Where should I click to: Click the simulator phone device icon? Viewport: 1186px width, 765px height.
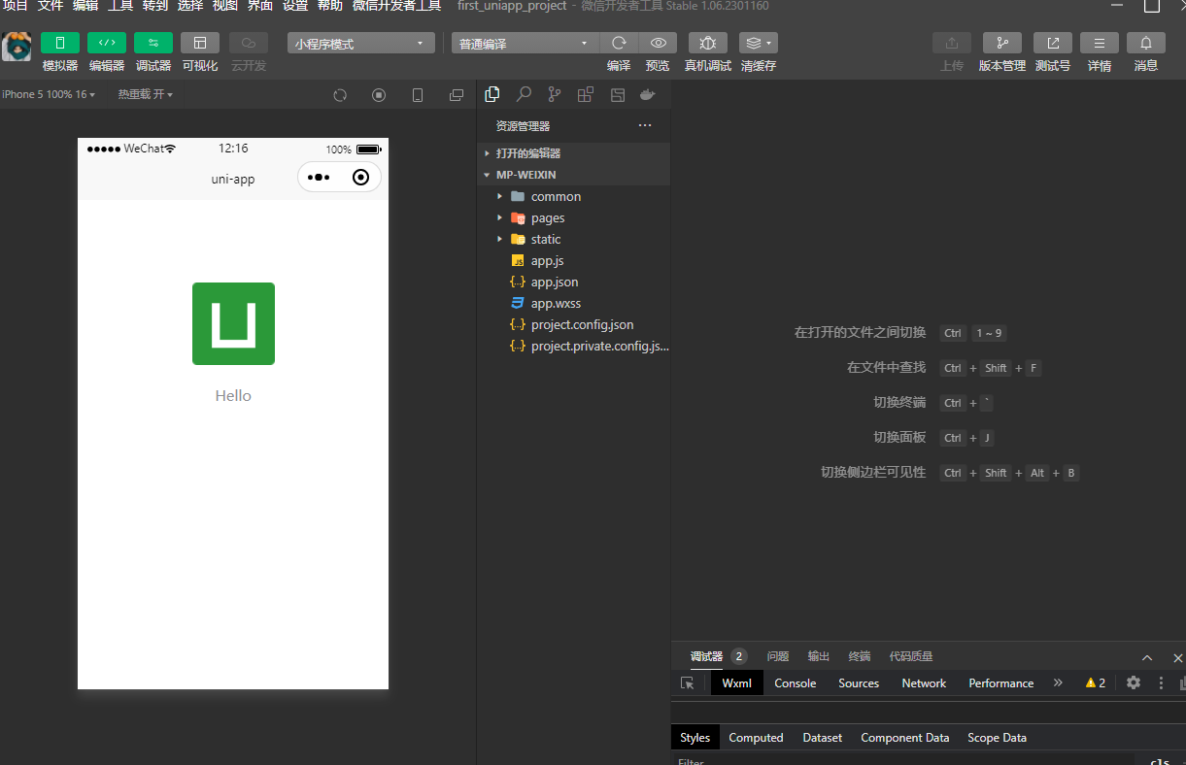(418, 95)
